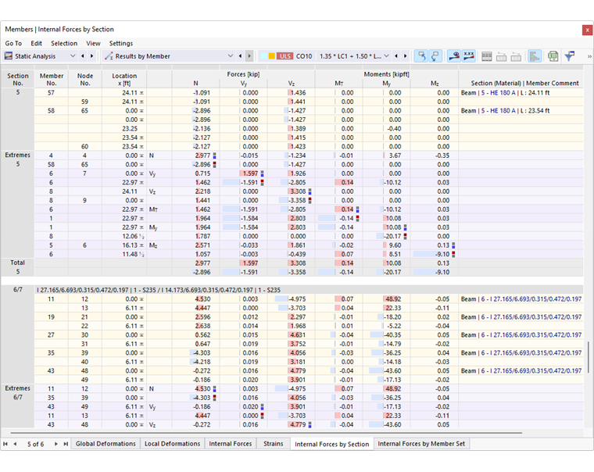Toggle the show result diagram eye icon

tap(454, 56)
